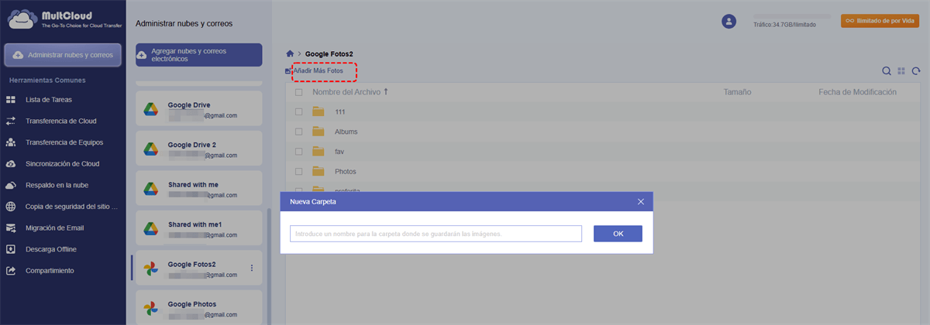
Task: Open the 111 folder
Action: 339,112
